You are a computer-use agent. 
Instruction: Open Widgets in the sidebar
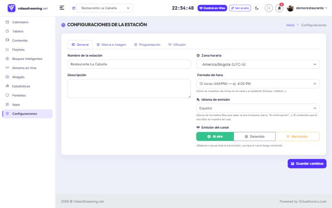tap(27, 77)
